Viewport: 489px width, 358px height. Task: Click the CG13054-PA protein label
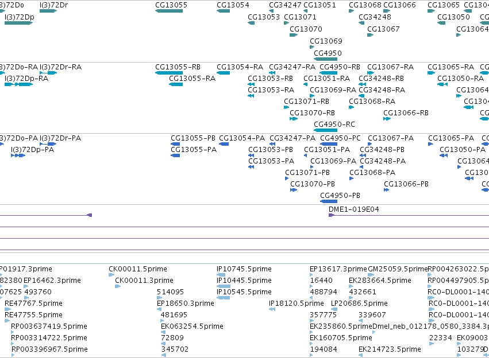coord(242,138)
